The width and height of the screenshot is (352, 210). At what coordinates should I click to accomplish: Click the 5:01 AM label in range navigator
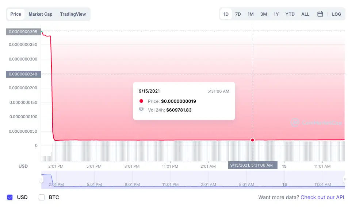click(246, 184)
